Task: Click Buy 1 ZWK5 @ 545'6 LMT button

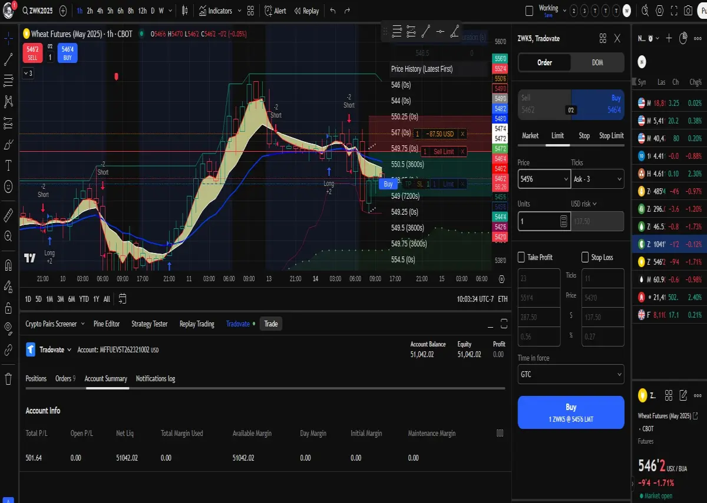Action: click(571, 412)
